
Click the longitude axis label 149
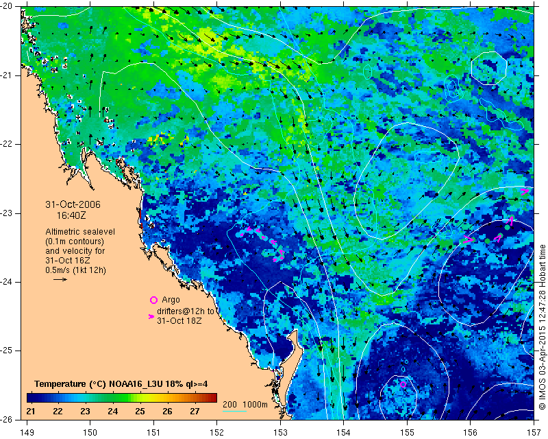(27, 433)
